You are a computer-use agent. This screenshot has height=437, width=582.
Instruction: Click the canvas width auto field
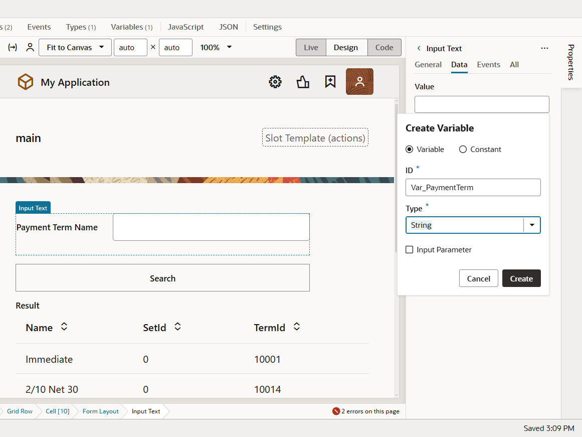[x=130, y=48]
